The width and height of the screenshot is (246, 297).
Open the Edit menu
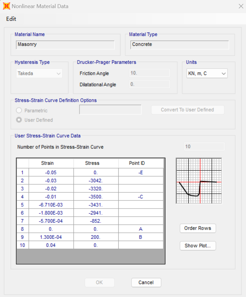coord(11,19)
